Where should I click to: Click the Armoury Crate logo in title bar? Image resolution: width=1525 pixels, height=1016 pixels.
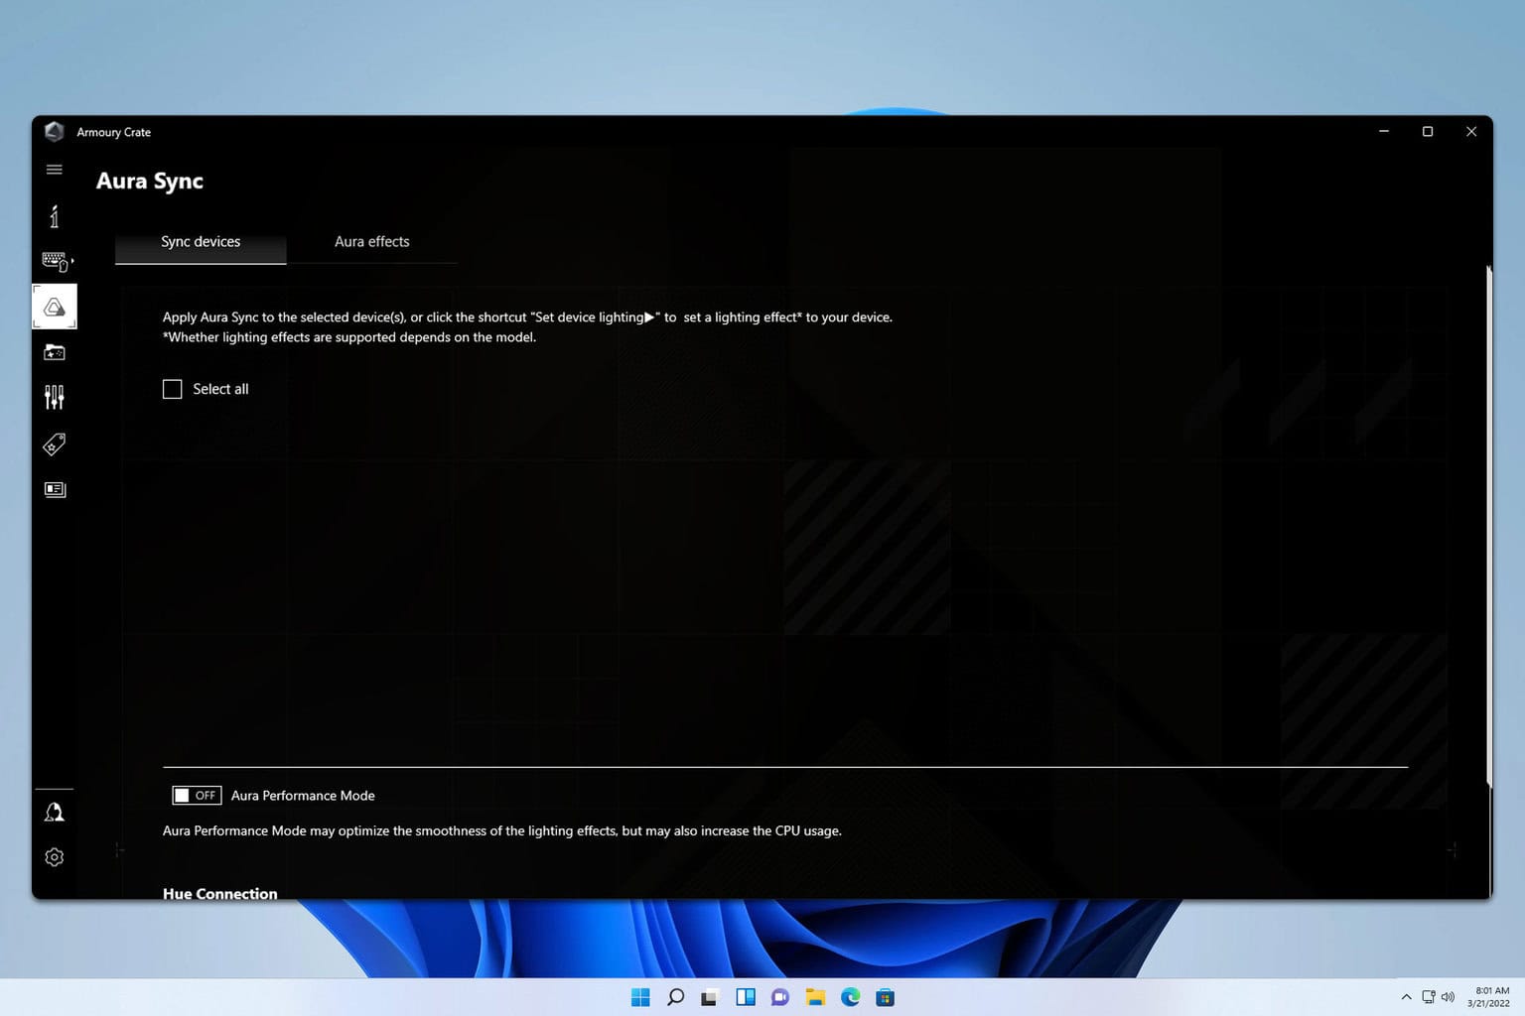click(x=55, y=132)
